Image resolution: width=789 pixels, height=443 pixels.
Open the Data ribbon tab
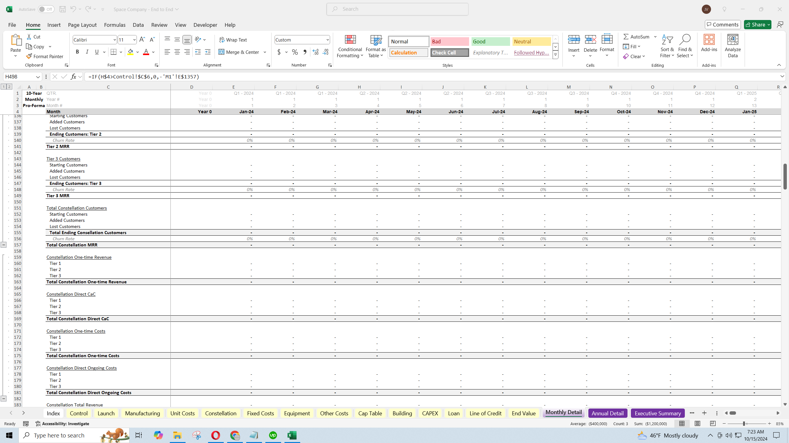coord(138,25)
